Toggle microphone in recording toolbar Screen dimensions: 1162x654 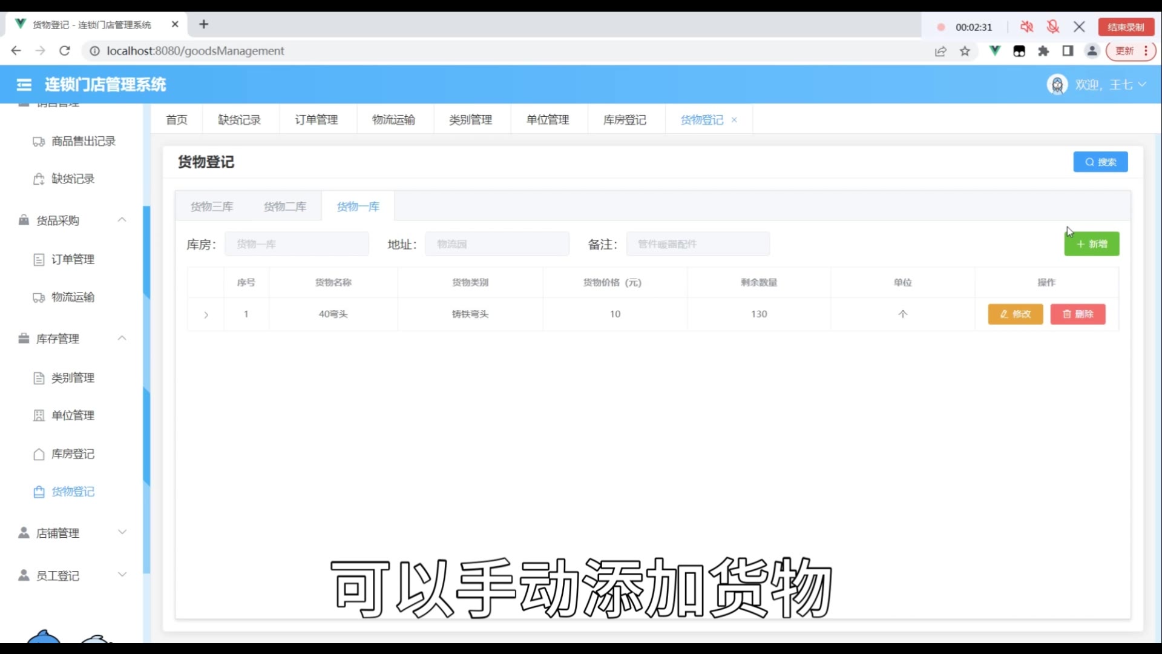(x=1053, y=27)
